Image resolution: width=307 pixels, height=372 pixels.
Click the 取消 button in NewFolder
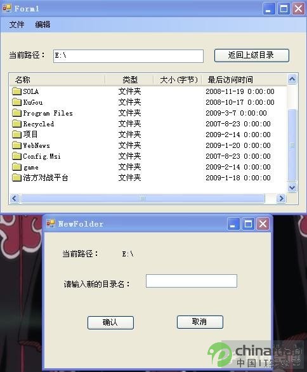pos(200,322)
